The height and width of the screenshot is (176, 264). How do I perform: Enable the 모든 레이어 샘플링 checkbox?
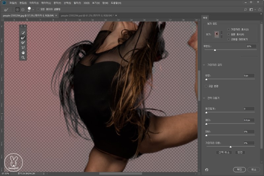click(x=38, y=9)
